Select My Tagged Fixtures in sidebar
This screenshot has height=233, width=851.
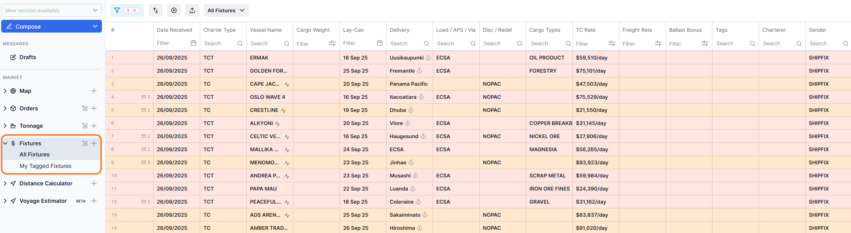pyautogui.click(x=45, y=166)
